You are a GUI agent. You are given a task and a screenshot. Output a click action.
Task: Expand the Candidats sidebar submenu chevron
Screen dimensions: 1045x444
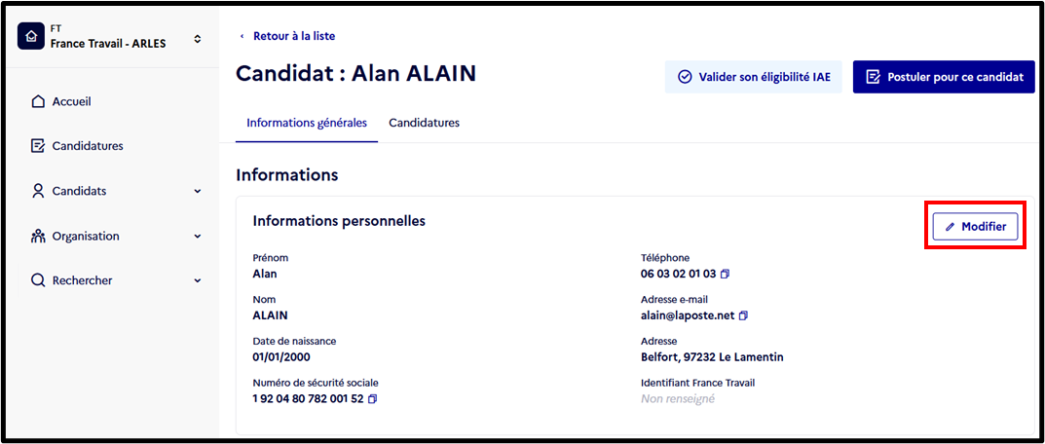198,192
